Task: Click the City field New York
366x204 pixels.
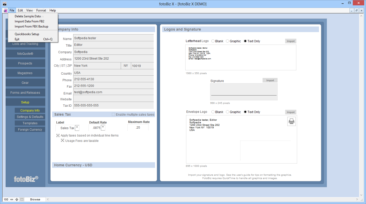Action: [x=97, y=66]
